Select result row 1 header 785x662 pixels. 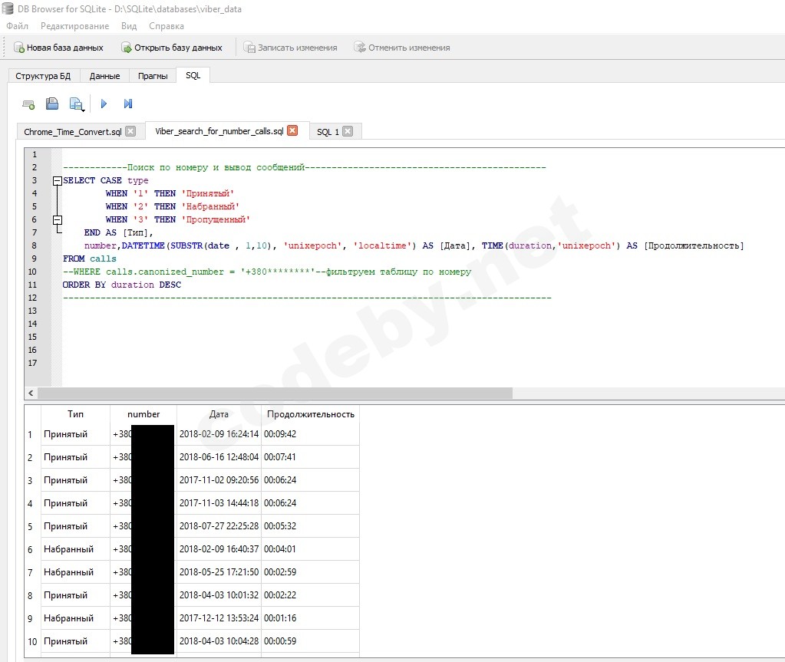point(30,434)
